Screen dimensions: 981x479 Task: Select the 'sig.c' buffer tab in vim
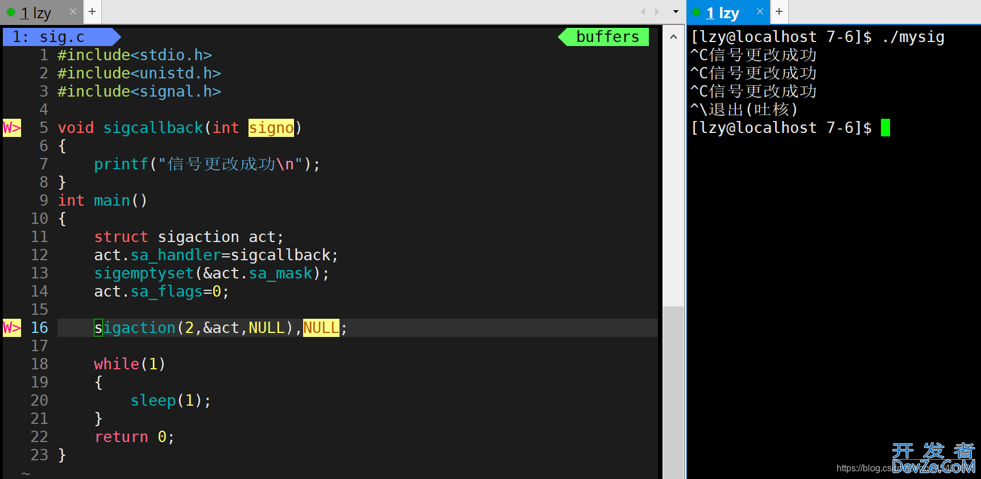coord(61,37)
